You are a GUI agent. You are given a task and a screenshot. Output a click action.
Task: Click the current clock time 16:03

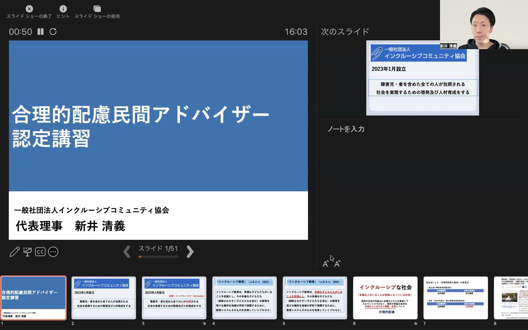296,32
